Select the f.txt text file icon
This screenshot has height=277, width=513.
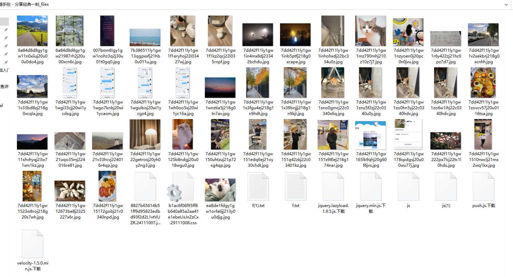296,187
